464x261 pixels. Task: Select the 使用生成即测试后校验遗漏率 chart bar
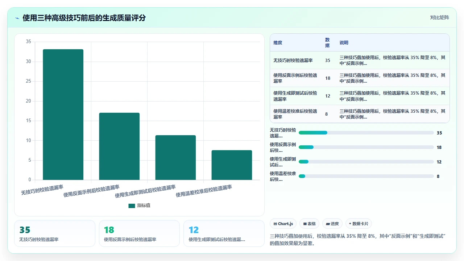point(175,157)
